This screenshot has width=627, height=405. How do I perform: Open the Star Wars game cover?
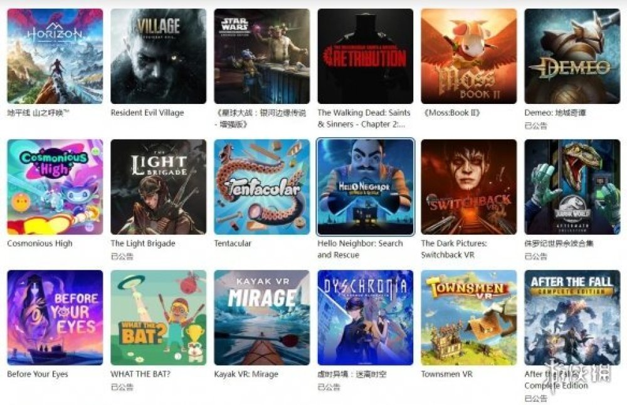pos(262,56)
